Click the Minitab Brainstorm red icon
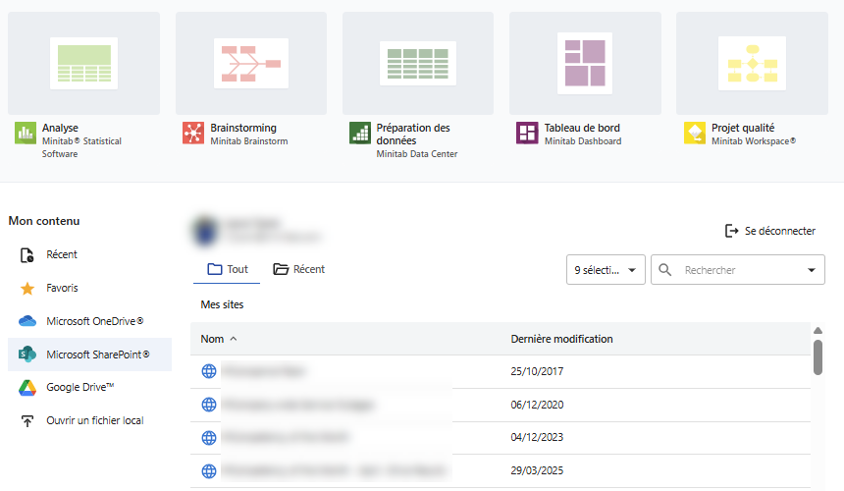 point(193,134)
